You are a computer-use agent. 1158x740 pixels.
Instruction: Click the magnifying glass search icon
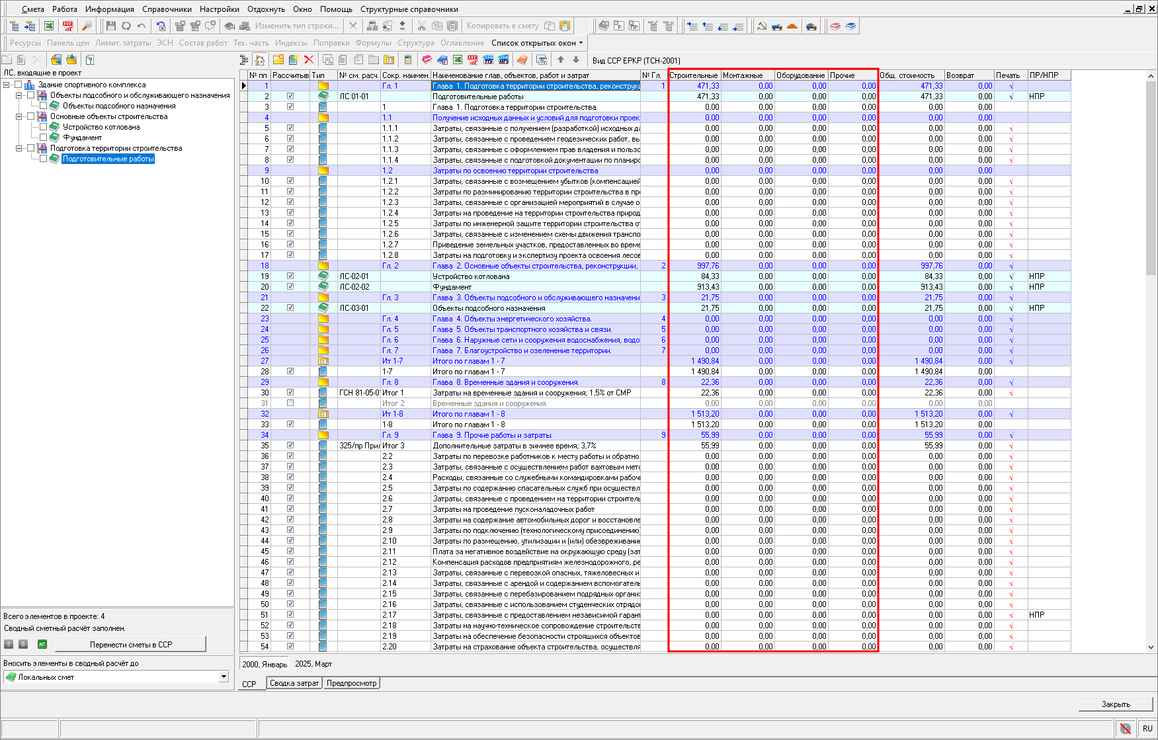point(87,26)
